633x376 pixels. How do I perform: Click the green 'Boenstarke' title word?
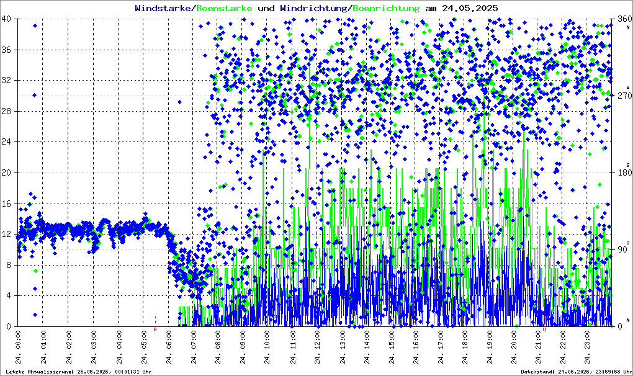(224, 8)
